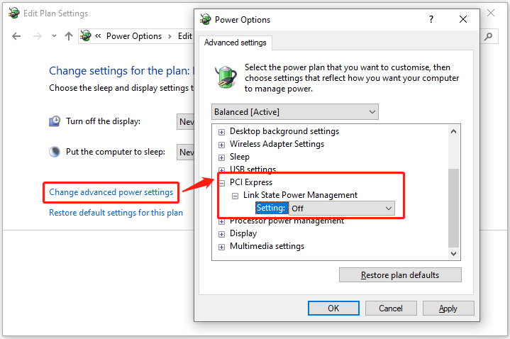510x339 pixels.
Task: Click the Up arrow in Edit Plan Settings
Action: click(68, 36)
